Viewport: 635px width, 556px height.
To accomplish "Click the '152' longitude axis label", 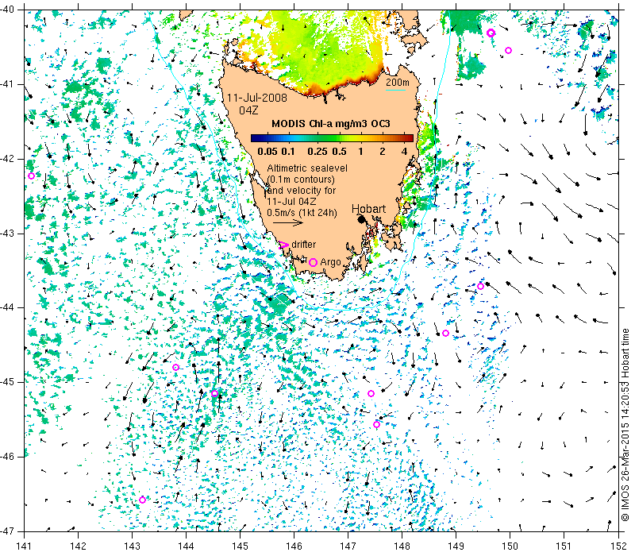I will [x=618, y=546].
